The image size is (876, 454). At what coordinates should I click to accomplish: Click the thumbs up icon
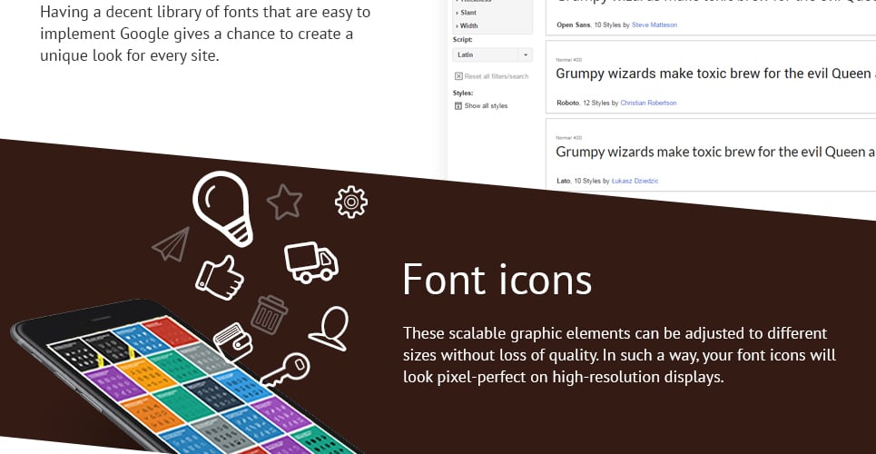click(219, 277)
